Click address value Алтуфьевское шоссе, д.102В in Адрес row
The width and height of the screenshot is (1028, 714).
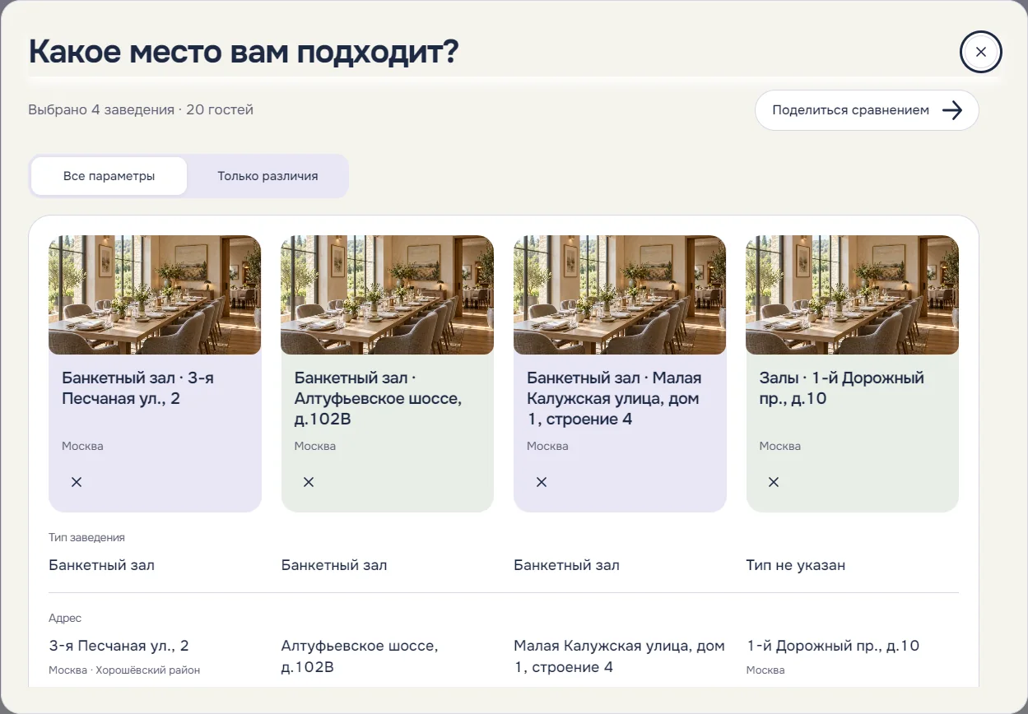click(360, 656)
